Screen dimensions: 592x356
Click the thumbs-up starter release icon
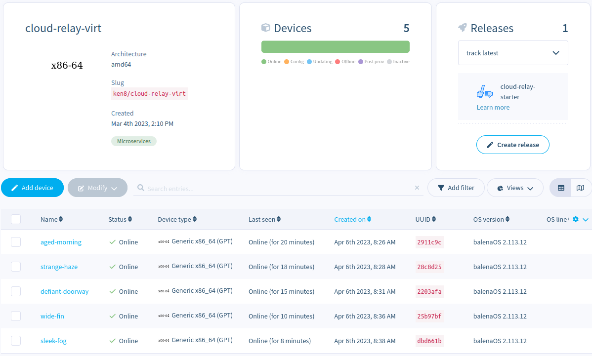(484, 92)
